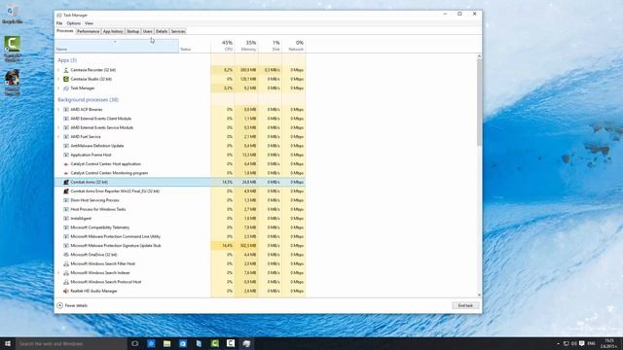Click the Microsoft Windows Search Filter Host icon
This screenshot has height=350, width=623.
[66, 263]
